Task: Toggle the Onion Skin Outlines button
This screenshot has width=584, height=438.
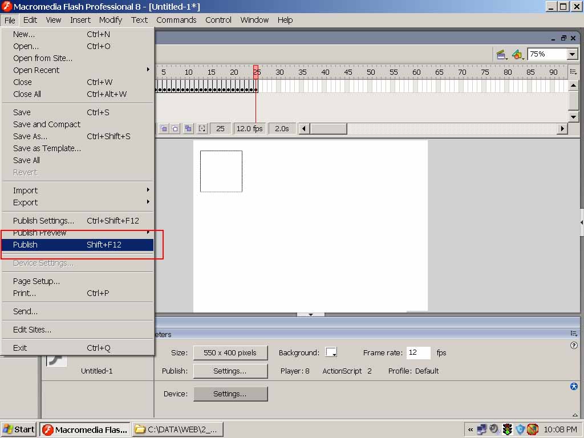Action: [175, 128]
